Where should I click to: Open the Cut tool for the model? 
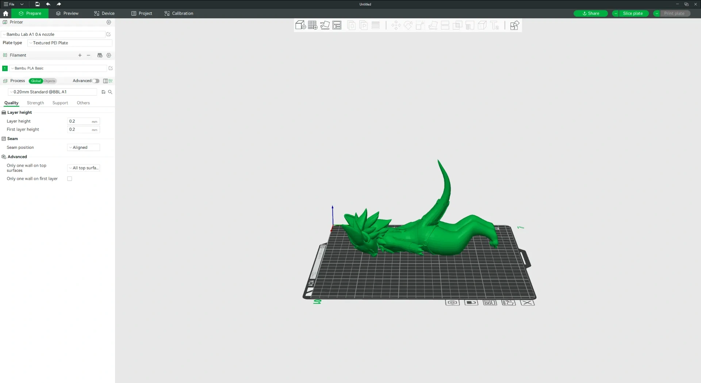click(x=445, y=25)
